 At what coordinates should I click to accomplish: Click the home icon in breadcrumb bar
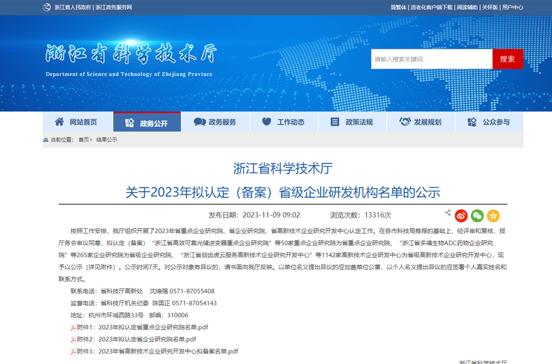point(46,140)
